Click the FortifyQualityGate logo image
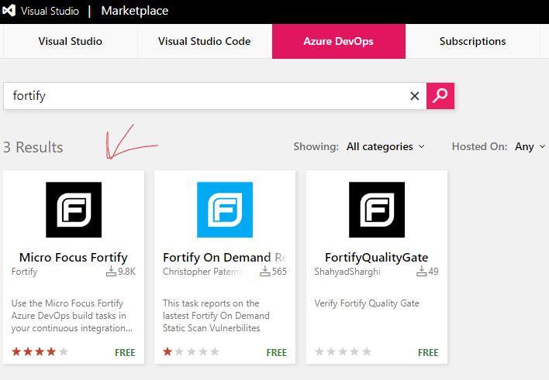 [377, 209]
